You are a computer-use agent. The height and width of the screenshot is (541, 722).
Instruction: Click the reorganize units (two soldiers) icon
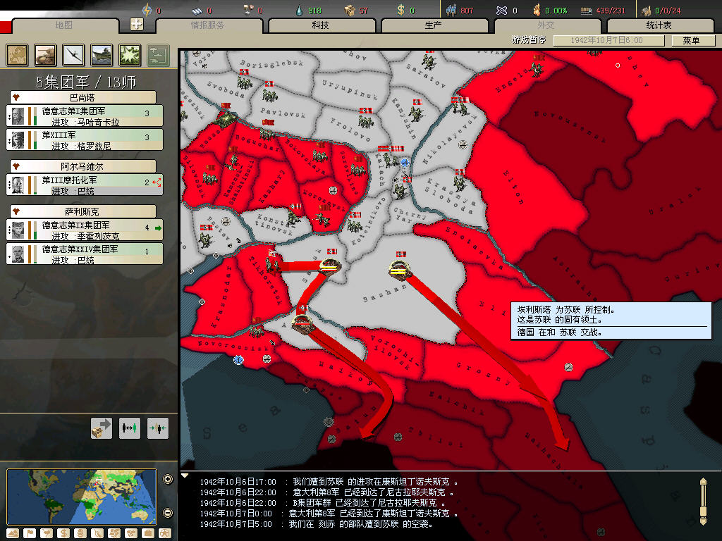click(x=130, y=428)
